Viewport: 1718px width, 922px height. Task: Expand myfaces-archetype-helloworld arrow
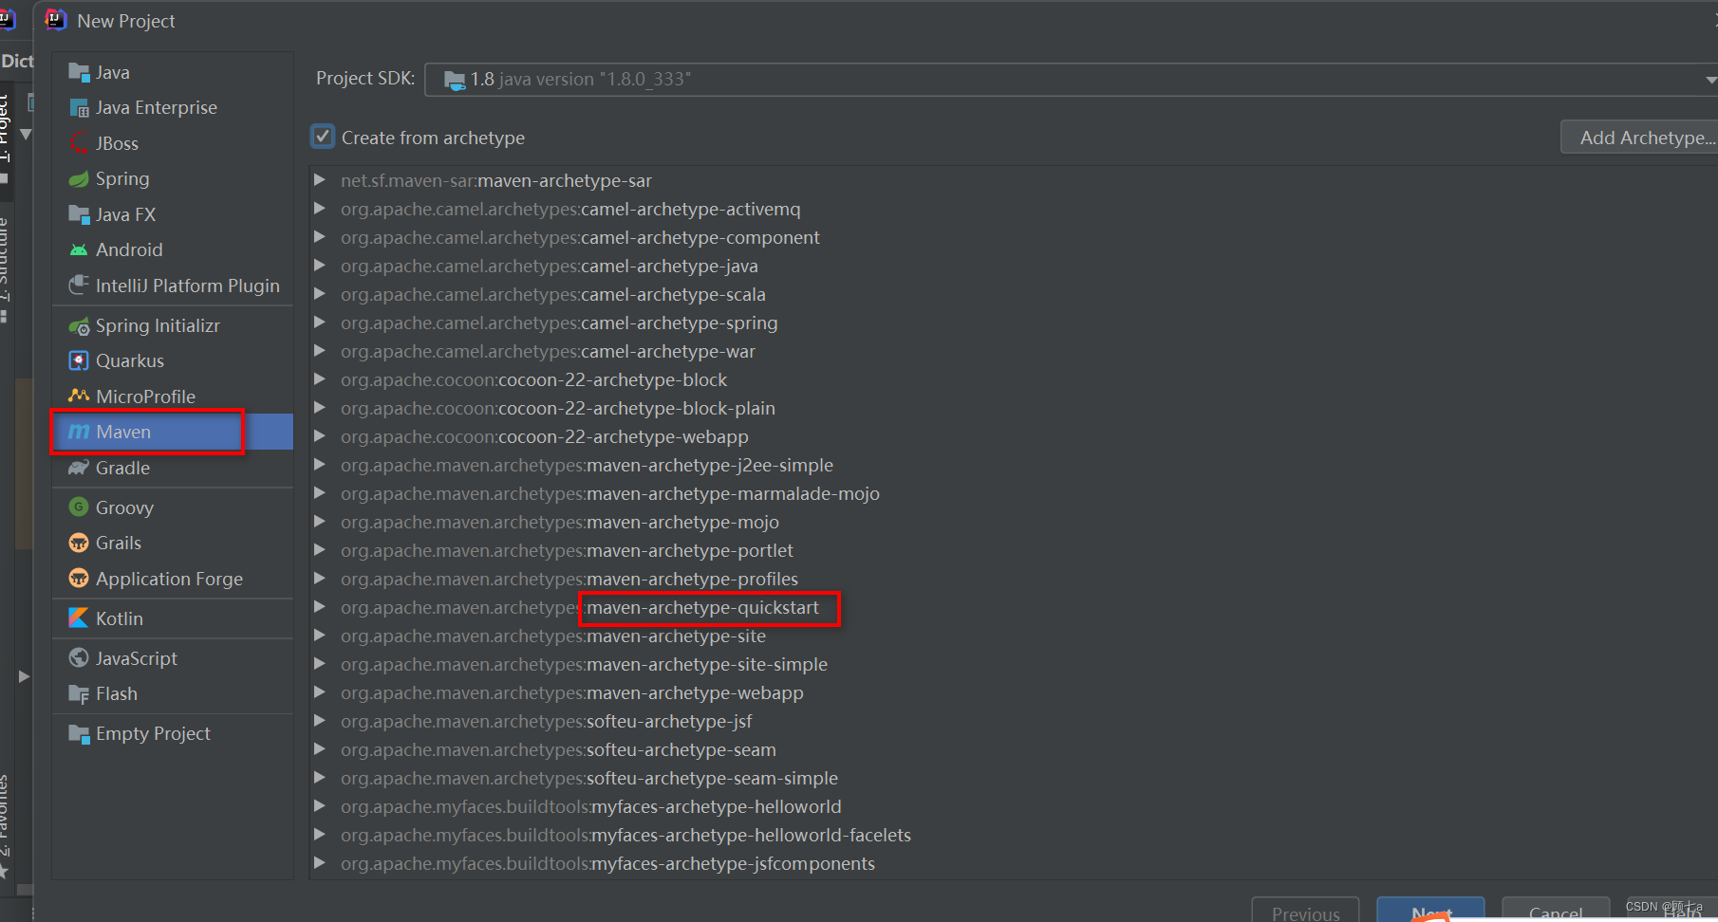pyautogui.click(x=320, y=806)
